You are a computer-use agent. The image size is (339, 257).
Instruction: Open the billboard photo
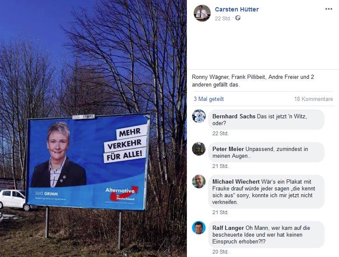[x=93, y=128]
